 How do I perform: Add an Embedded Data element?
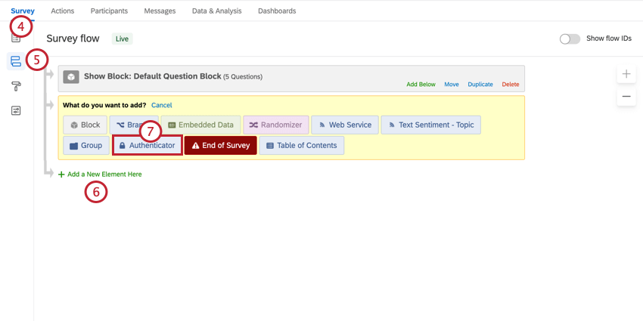coord(201,125)
